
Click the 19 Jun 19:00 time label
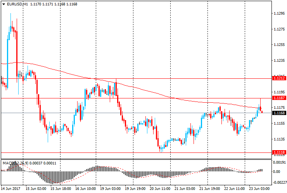tap(135, 188)
